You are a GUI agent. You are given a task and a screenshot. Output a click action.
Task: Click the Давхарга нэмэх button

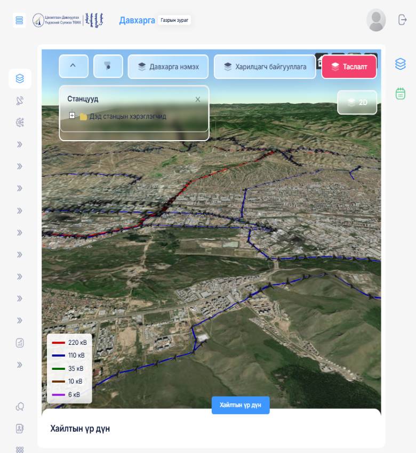pyautogui.click(x=168, y=67)
